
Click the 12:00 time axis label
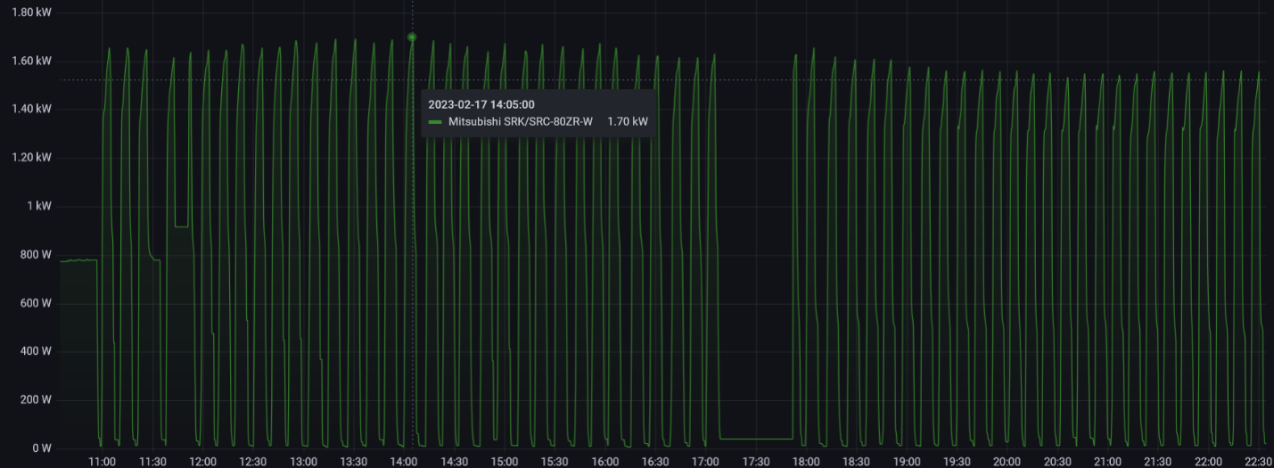pos(203,462)
